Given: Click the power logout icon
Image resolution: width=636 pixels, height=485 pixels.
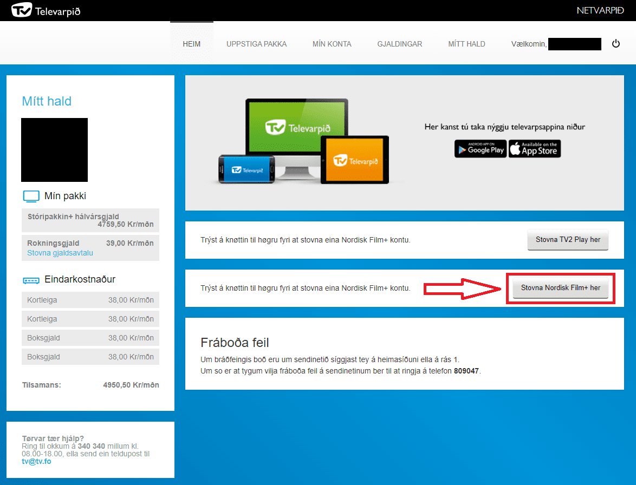Looking at the screenshot, I should pos(616,43).
